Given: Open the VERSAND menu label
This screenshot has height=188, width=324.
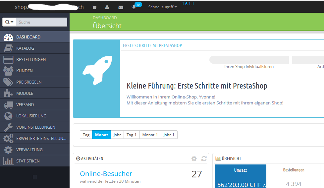Looking at the screenshot, I should tap(25, 105).
